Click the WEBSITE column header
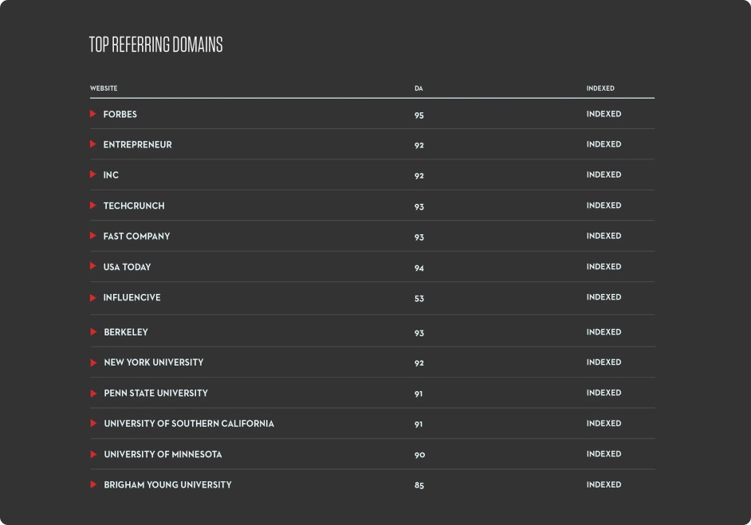The height and width of the screenshot is (525, 751). point(104,88)
